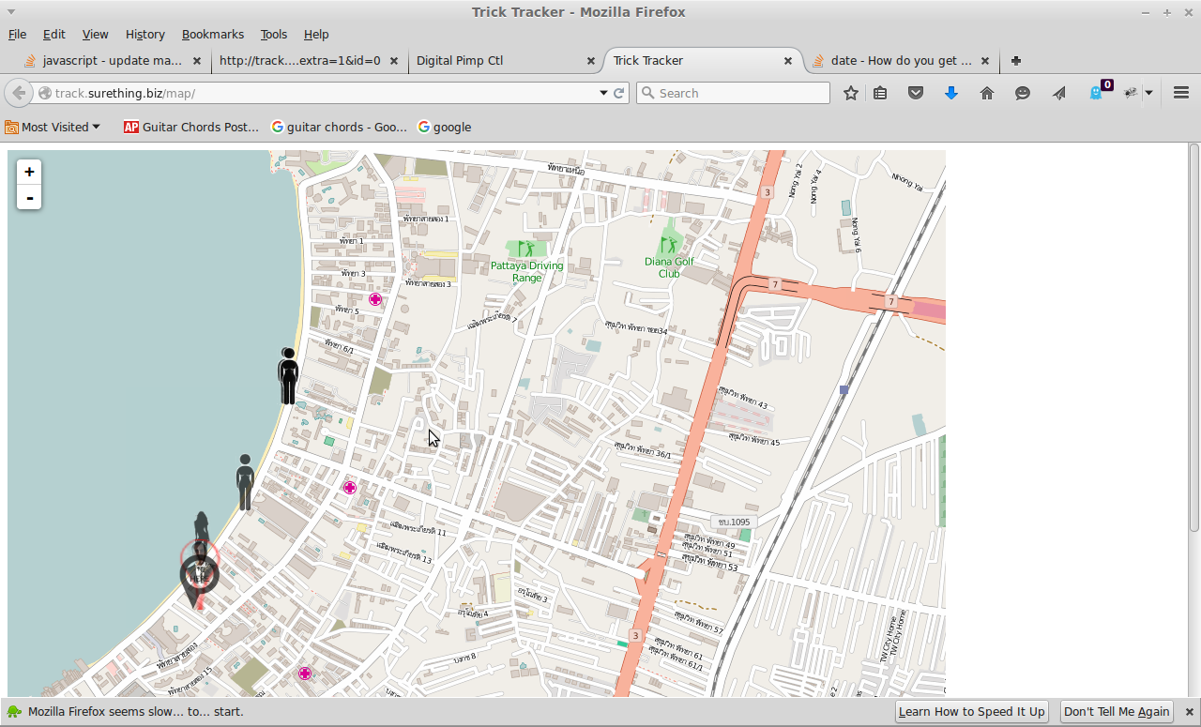The image size is (1201, 727).
Task: Open the History menu
Action: 144,34
